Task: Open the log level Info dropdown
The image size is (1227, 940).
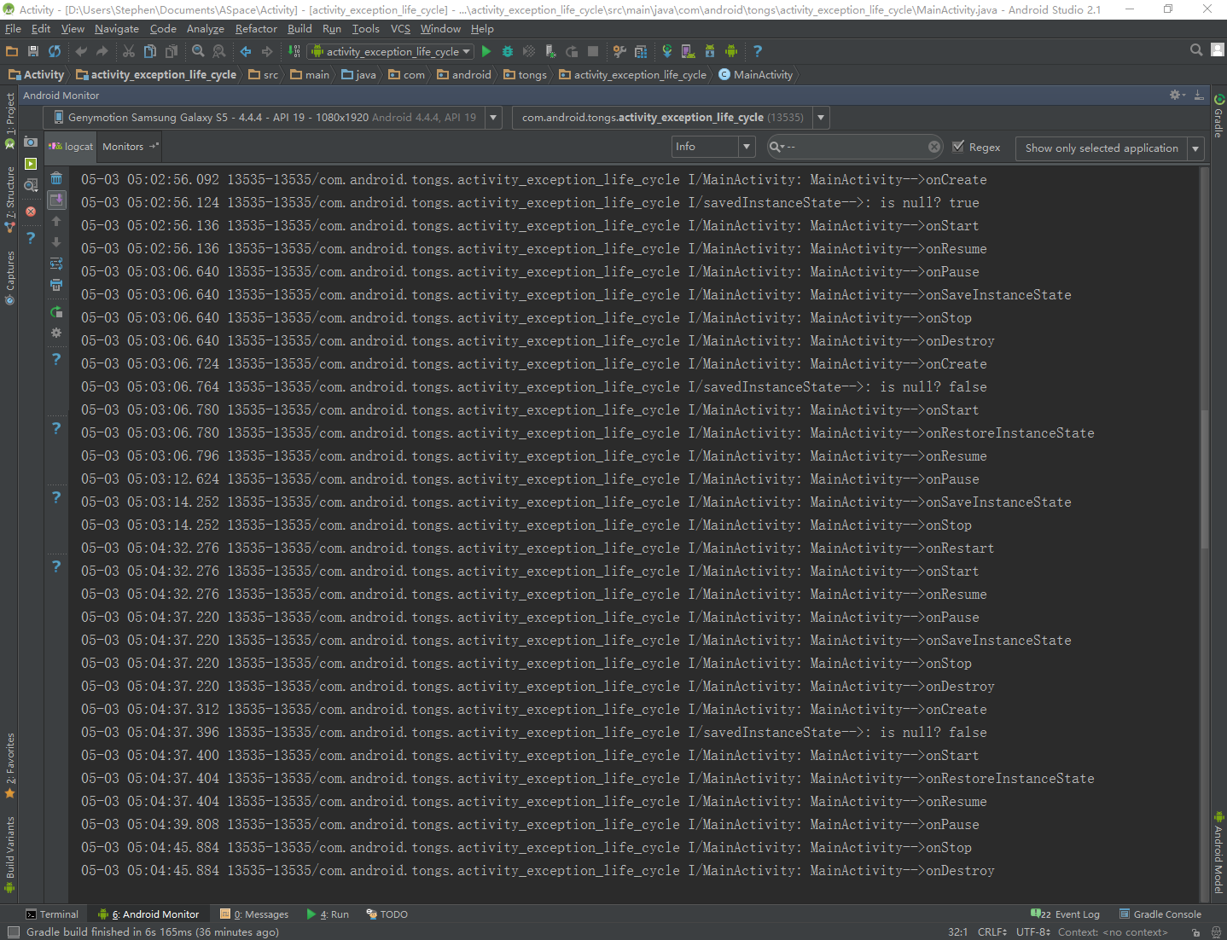Action: click(713, 147)
